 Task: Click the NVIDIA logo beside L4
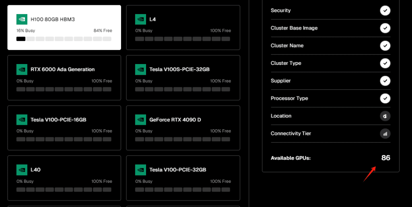click(140, 19)
